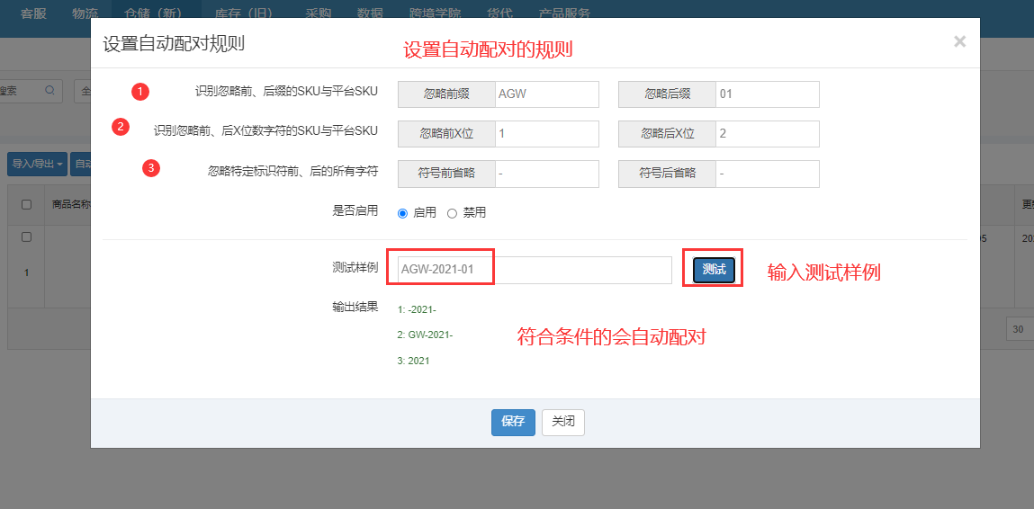Click the 保存 button

pos(513,422)
